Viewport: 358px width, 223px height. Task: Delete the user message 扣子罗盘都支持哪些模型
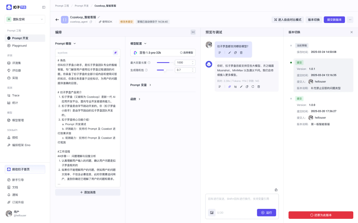pos(241,53)
